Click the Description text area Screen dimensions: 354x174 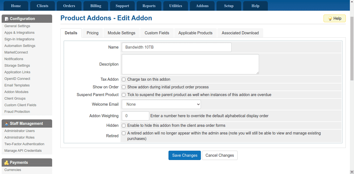[190, 64]
